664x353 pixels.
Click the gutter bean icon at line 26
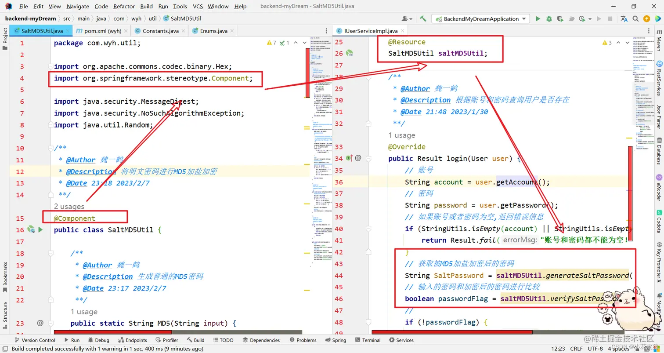click(350, 53)
